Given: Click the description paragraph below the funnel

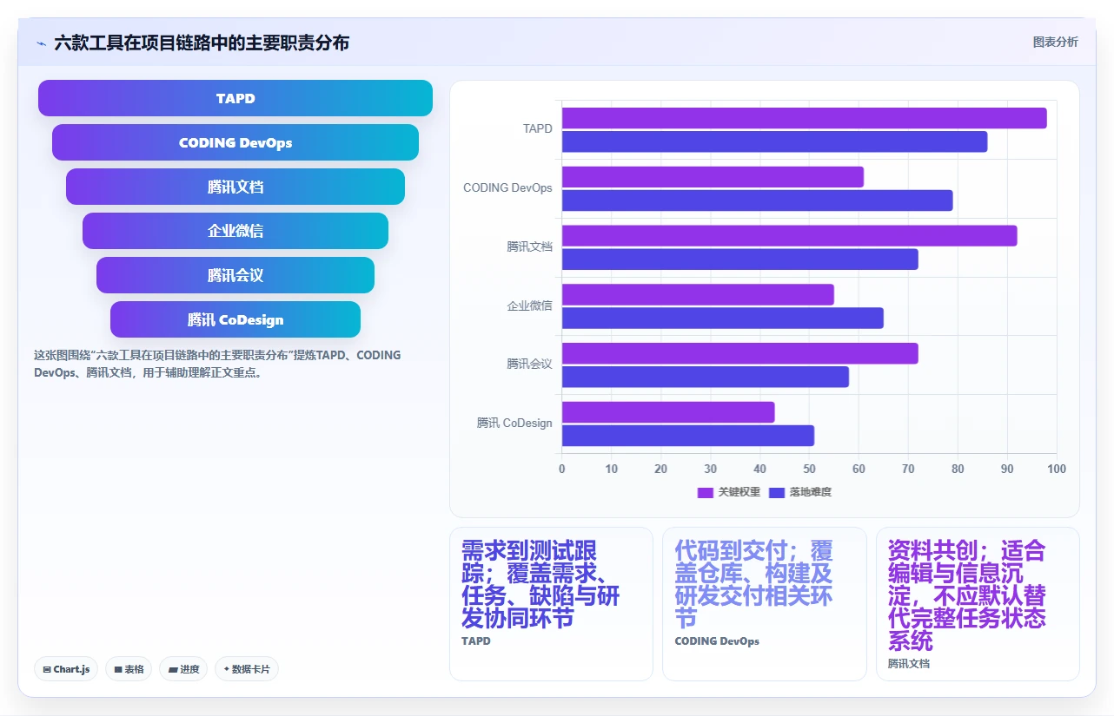Looking at the screenshot, I should point(217,364).
